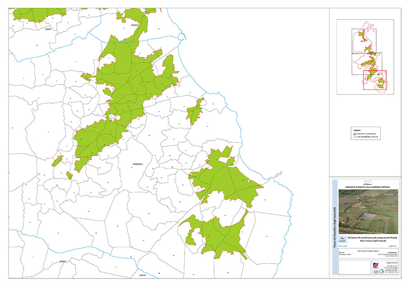
Task: Click the Piano di Classifica degli Immobili sidebar
Action: 335,227
